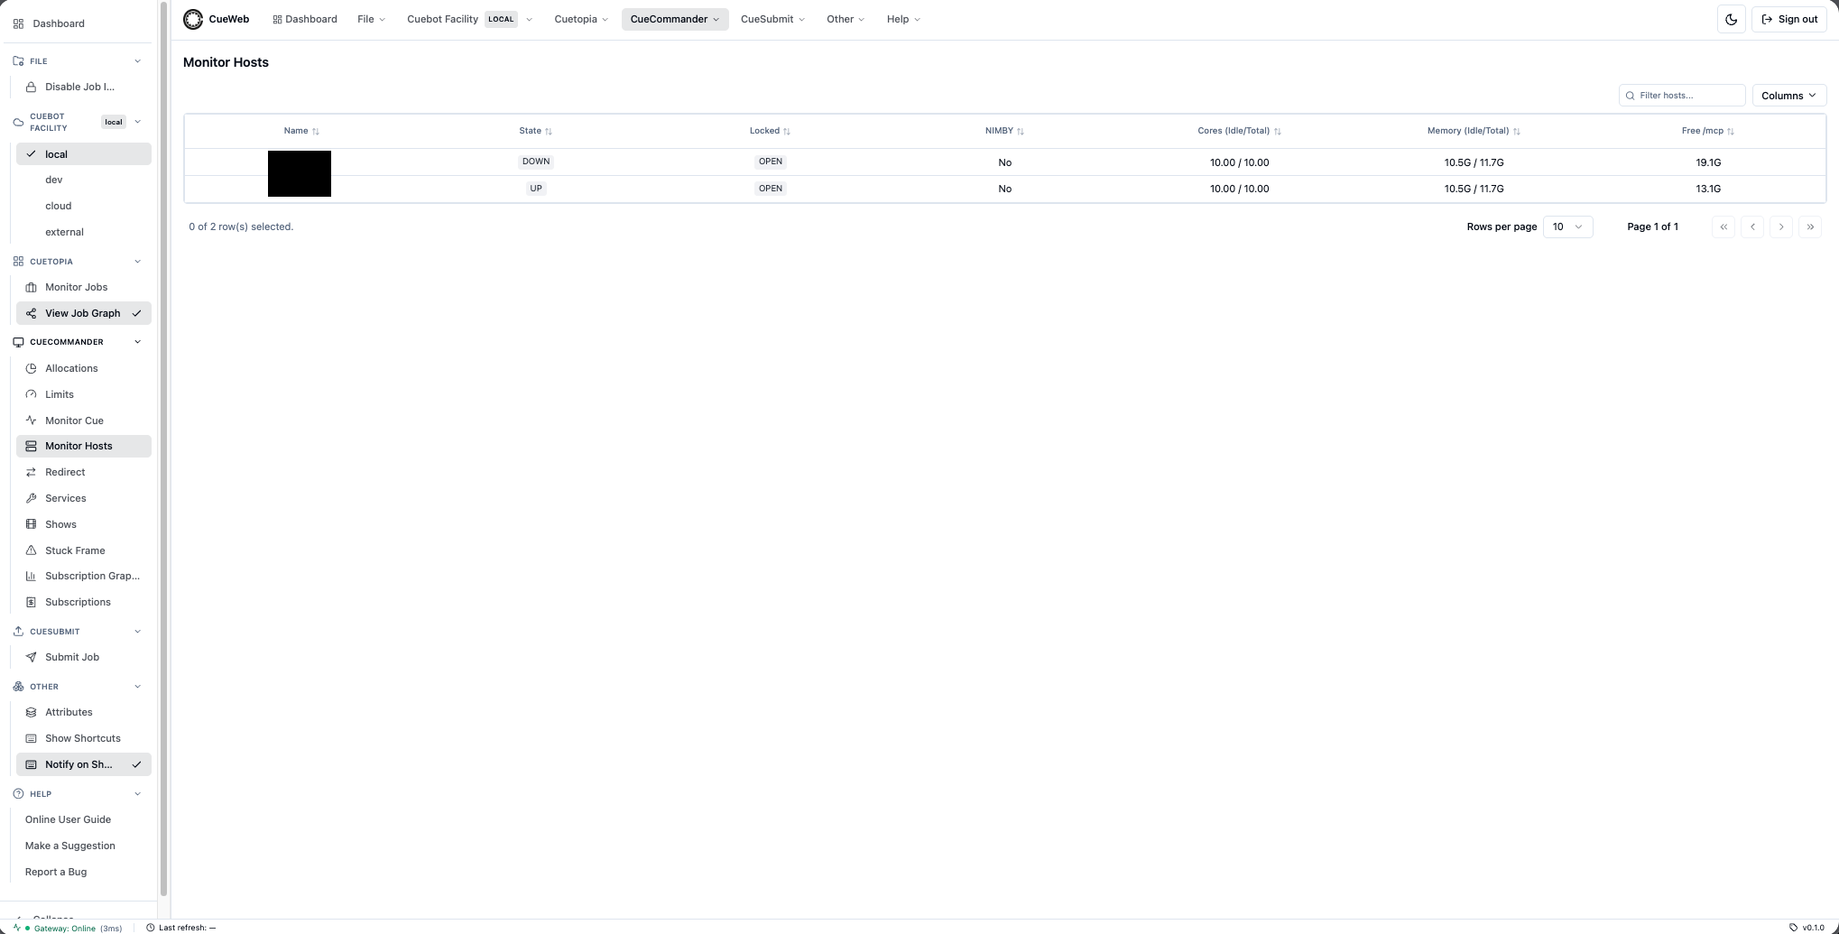1839x934 pixels.
Task: Click the Attributes layers icon
Action: click(31, 712)
